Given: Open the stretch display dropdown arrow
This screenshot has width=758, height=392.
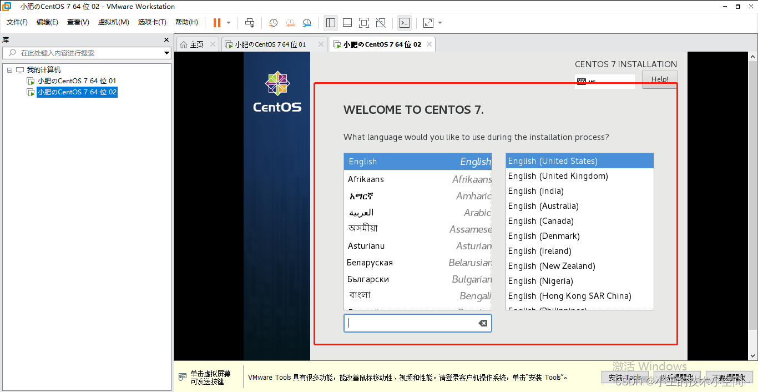Looking at the screenshot, I should 440,23.
